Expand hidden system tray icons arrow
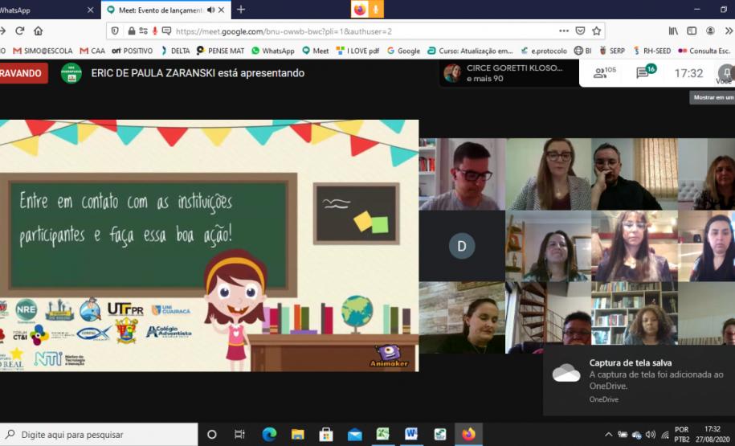This screenshot has width=735, height=446. (608, 435)
